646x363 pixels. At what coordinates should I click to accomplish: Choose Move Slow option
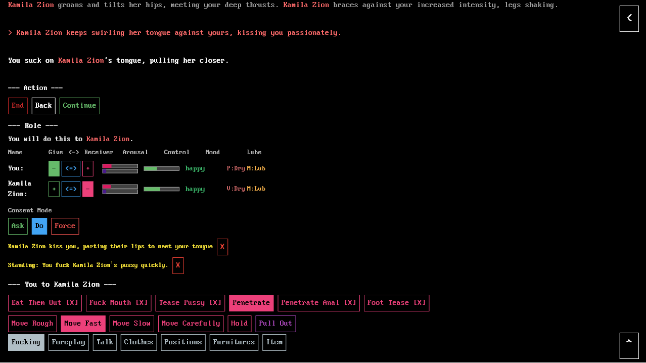[132, 324]
